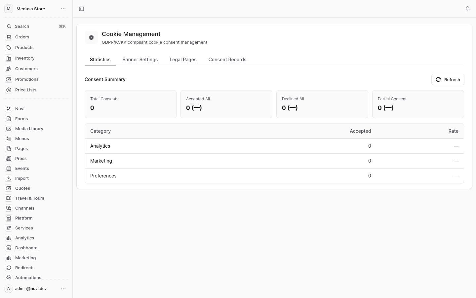
Task: Switch to the Statistics tab
Action: tap(100, 60)
